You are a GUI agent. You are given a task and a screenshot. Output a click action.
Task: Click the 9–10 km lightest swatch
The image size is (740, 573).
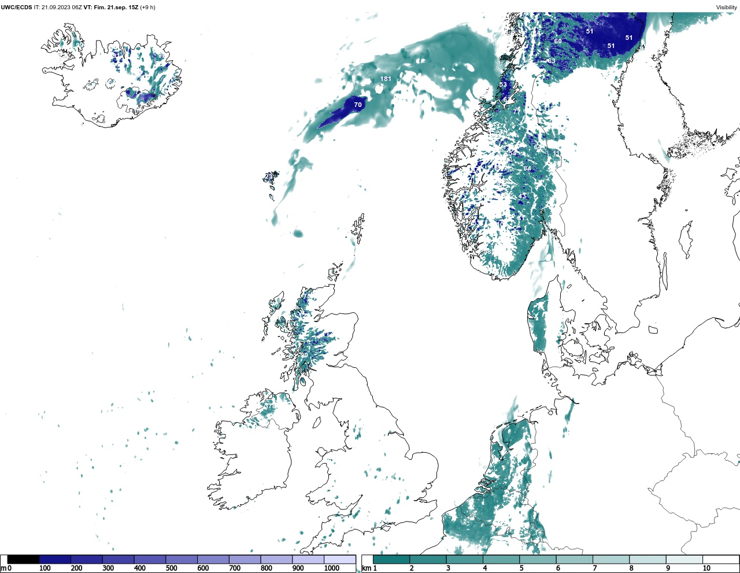[x=684, y=559]
